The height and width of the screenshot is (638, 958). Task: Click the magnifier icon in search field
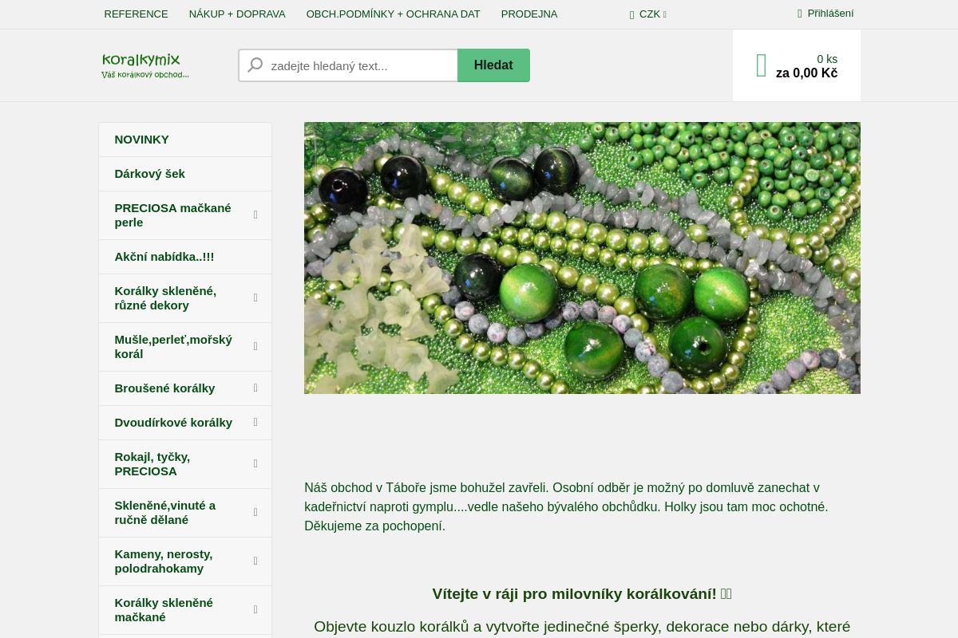[255, 65]
